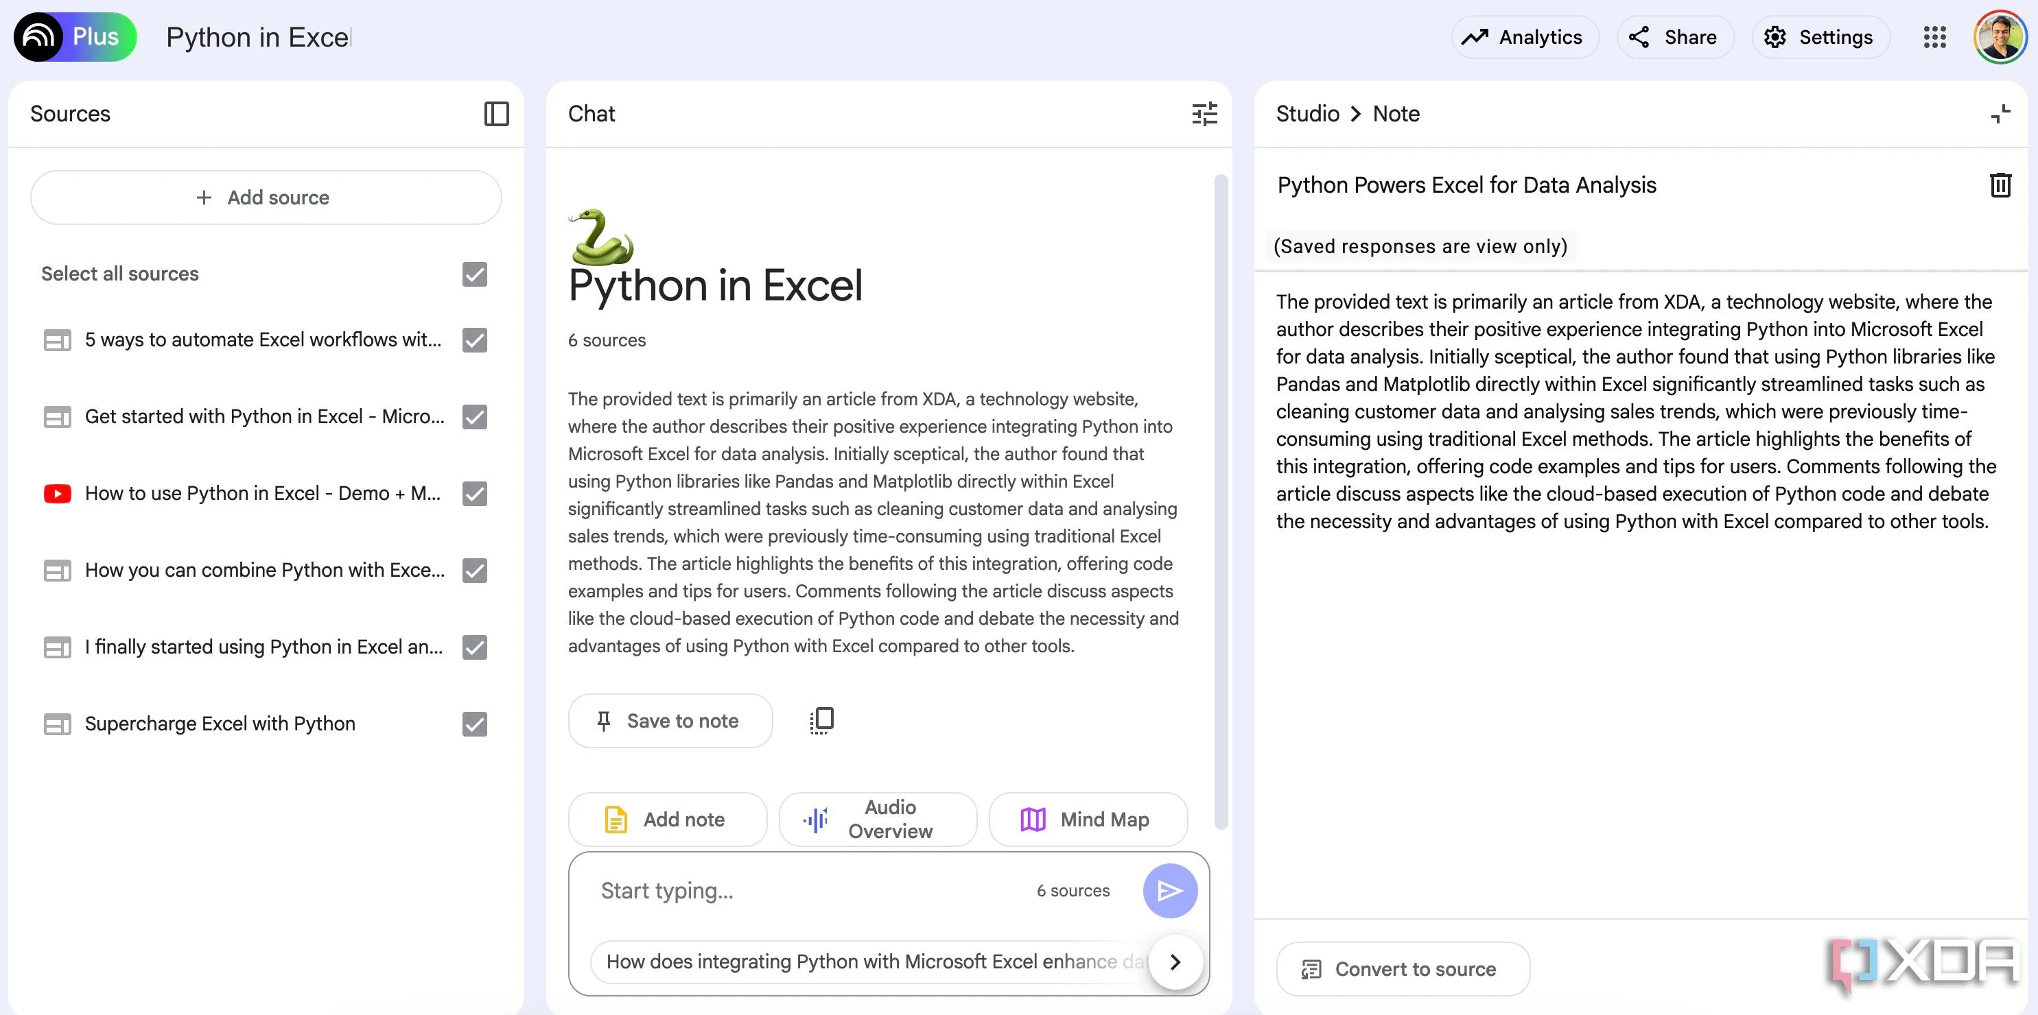Image resolution: width=2038 pixels, height=1015 pixels.
Task: Show next suggested question chevron
Action: coord(1175,962)
